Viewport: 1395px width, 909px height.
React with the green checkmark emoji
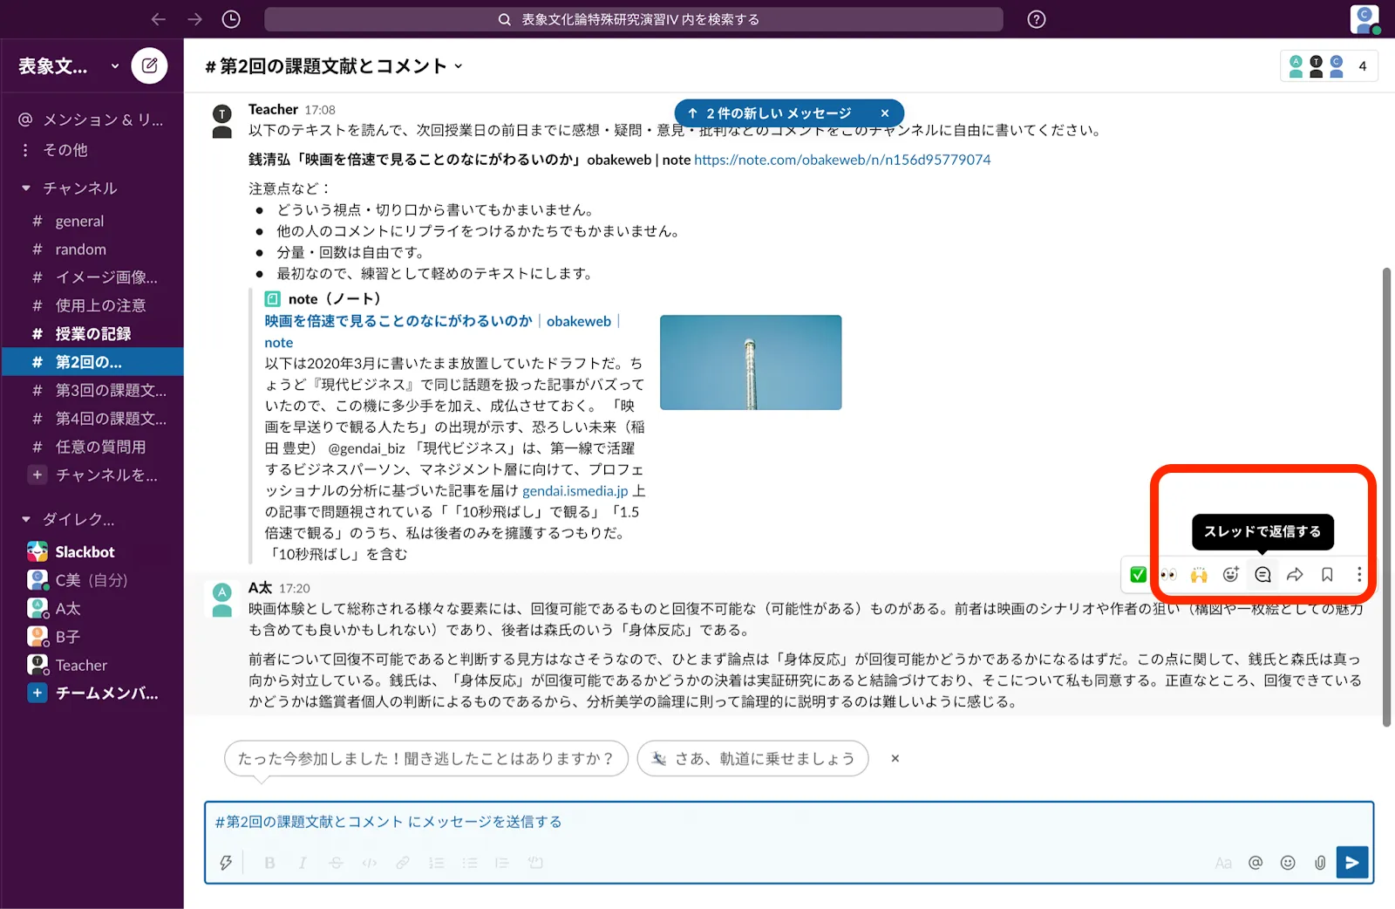pos(1138,574)
